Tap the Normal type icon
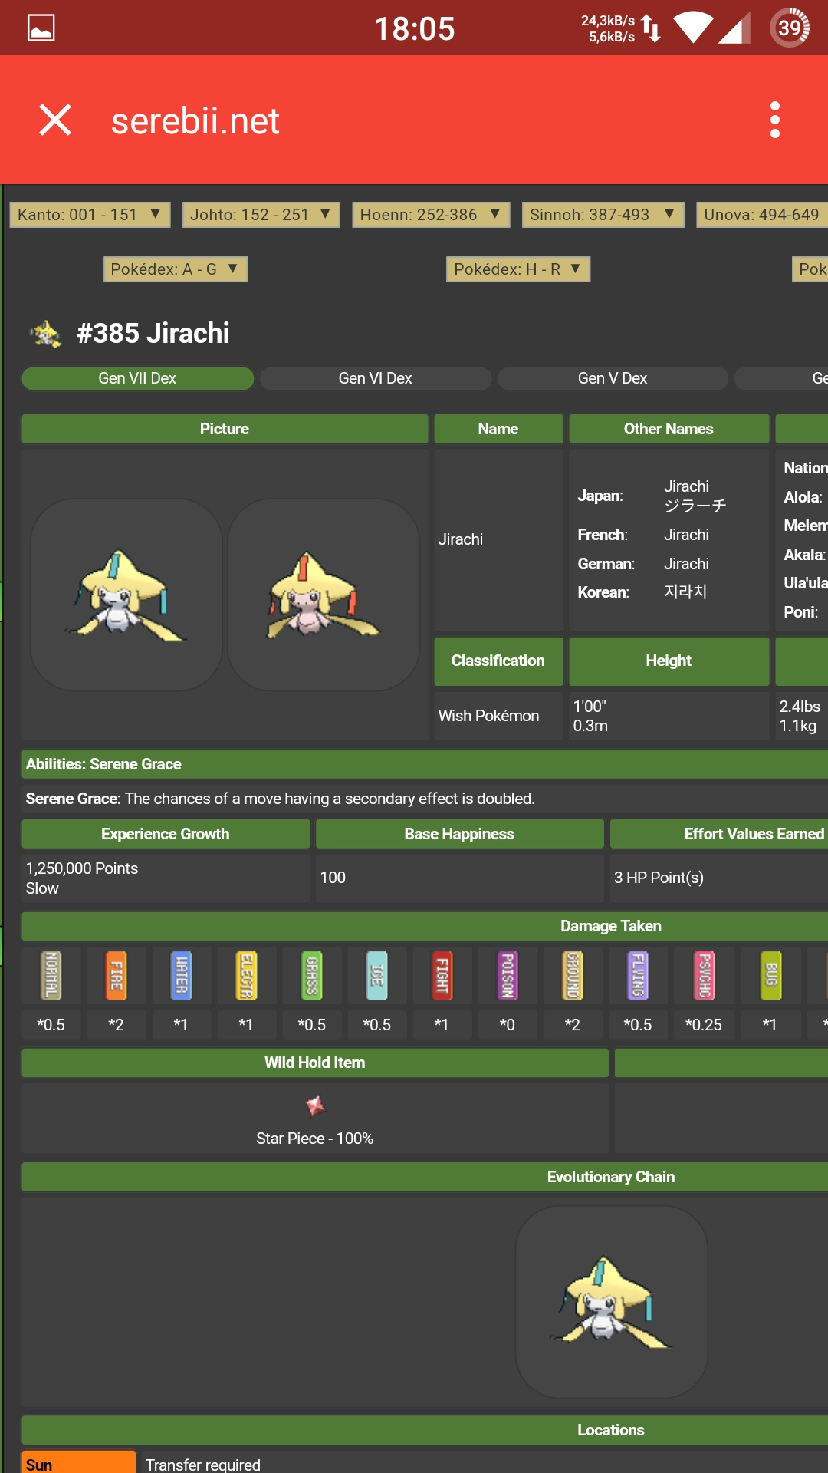The image size is (828, 1473). (x=51, y=975)
